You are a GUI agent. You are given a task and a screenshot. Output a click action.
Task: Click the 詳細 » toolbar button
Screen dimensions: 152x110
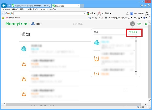click(x=108, y=13)
